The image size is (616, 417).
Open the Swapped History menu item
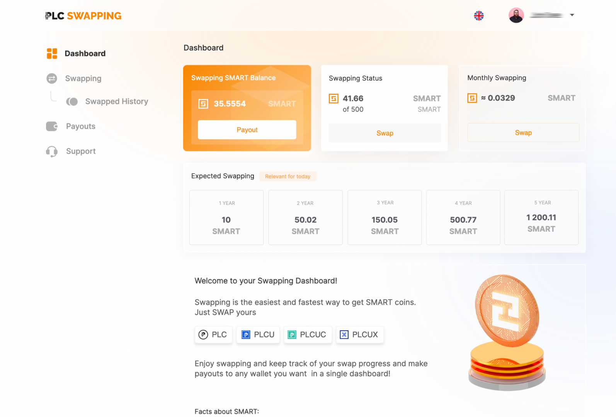tap(116, 102)
